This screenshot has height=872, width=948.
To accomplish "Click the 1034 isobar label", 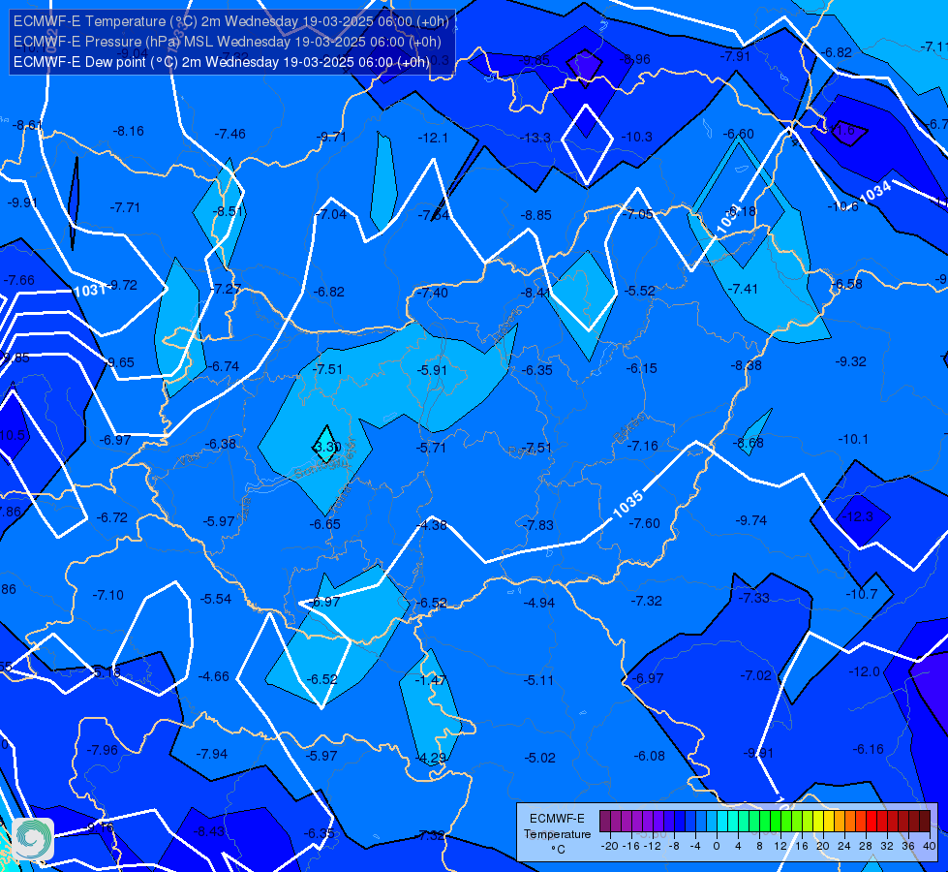I will coord(875,193).
